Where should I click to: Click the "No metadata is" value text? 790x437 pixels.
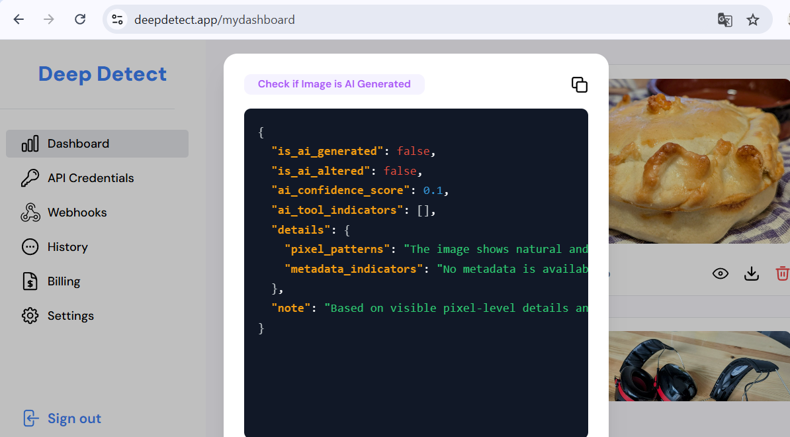click(486, 269)
